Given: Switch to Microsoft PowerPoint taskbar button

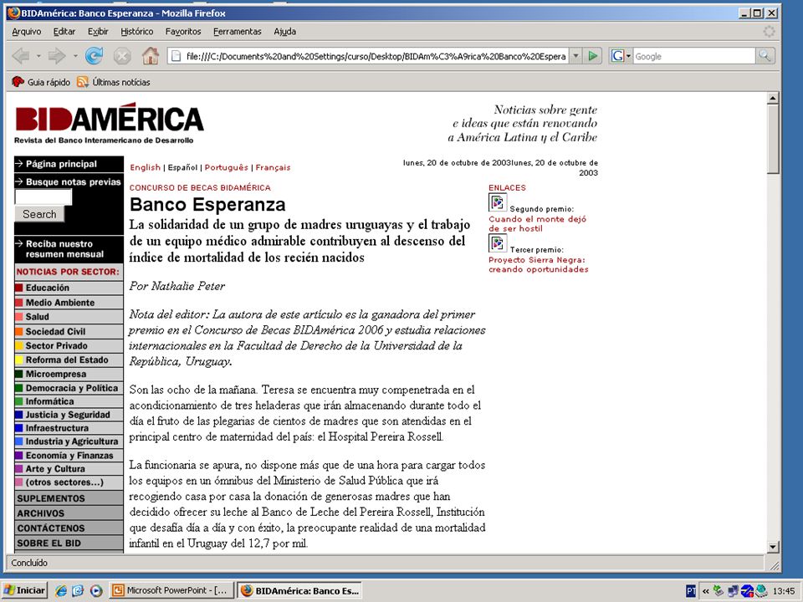Looking at the screenshot, I should pos(171,590).
